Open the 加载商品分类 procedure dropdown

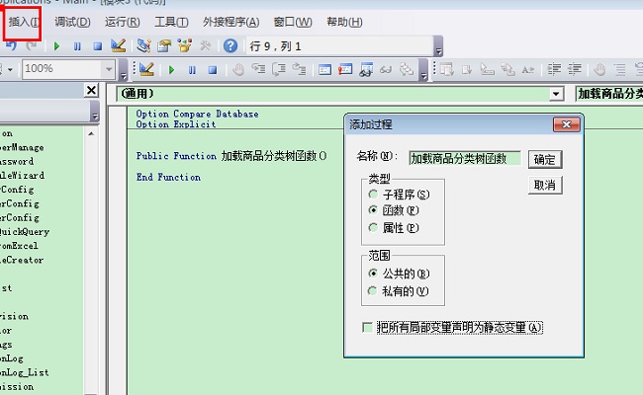coord(609,94)
